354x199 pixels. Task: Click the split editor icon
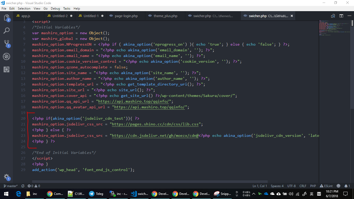click(x=341, y=16)
